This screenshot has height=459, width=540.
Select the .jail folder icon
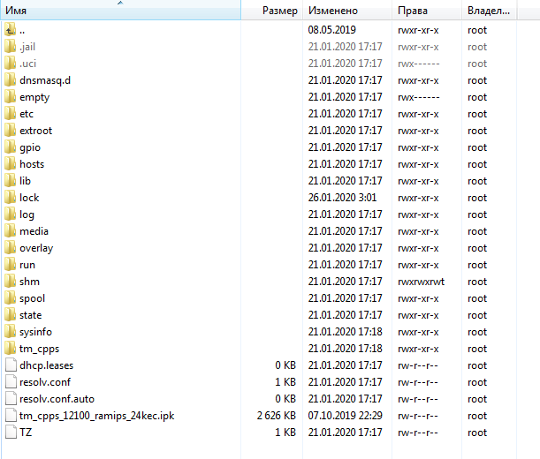click(10, 47)
